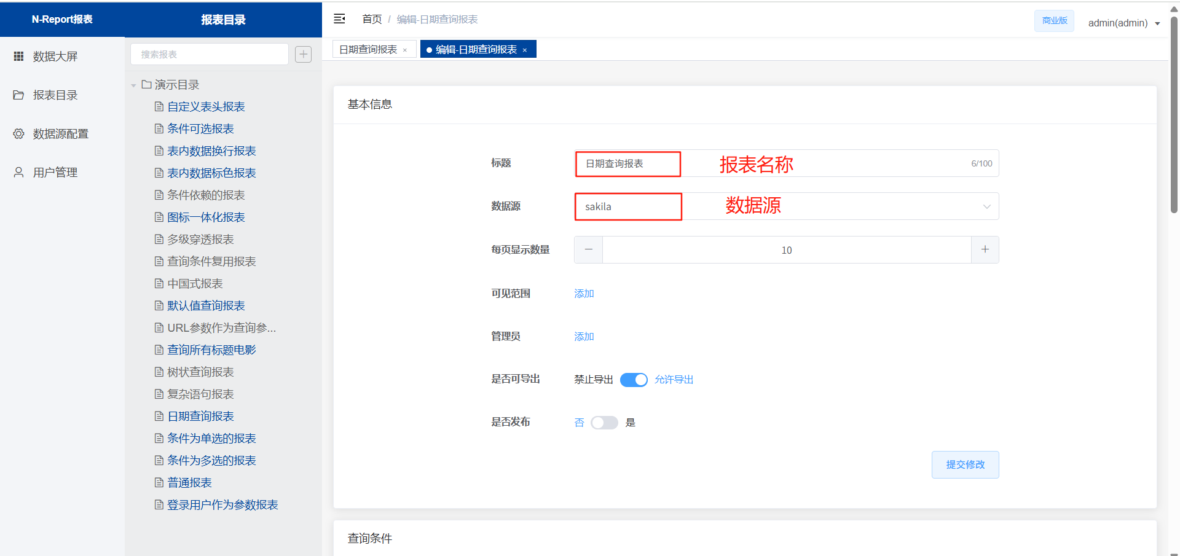Image resolution: width=1180 pixels, height=556 pixels.
Task: Decrease 每页显示数量 with minus button
Action: pos(589,249)
